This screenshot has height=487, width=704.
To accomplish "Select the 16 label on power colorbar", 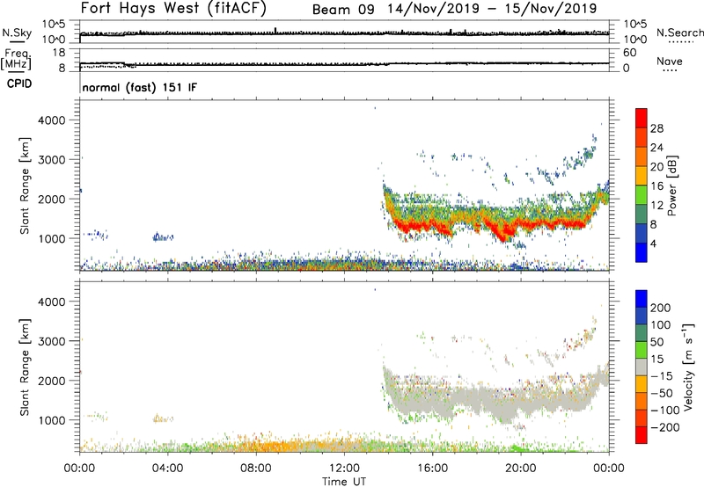I will tap(656, 186).
